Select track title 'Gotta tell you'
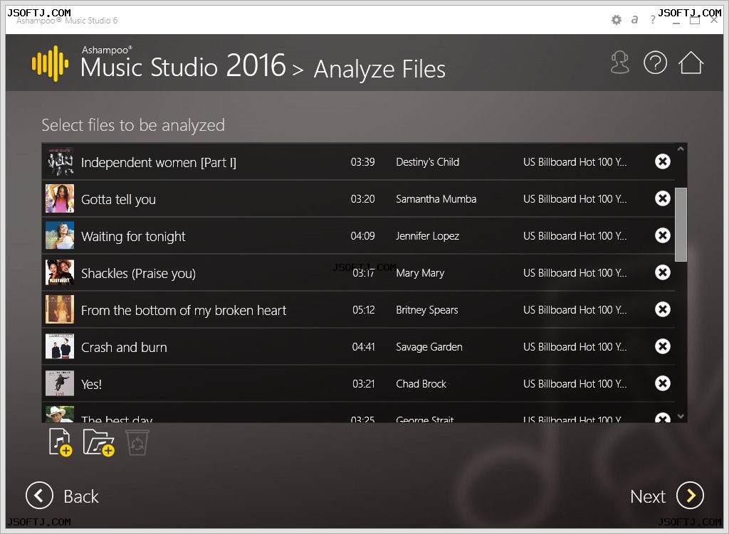The image size is (729, 534). pos(118,200)
